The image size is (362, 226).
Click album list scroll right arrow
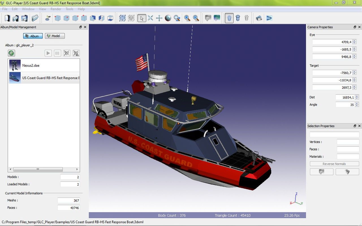77,169
